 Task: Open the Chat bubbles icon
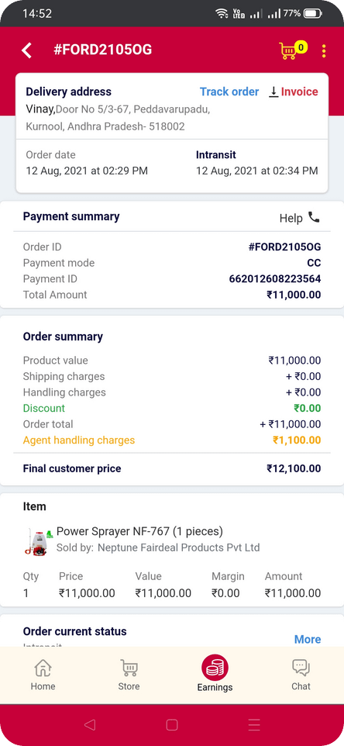click(301, 668)
